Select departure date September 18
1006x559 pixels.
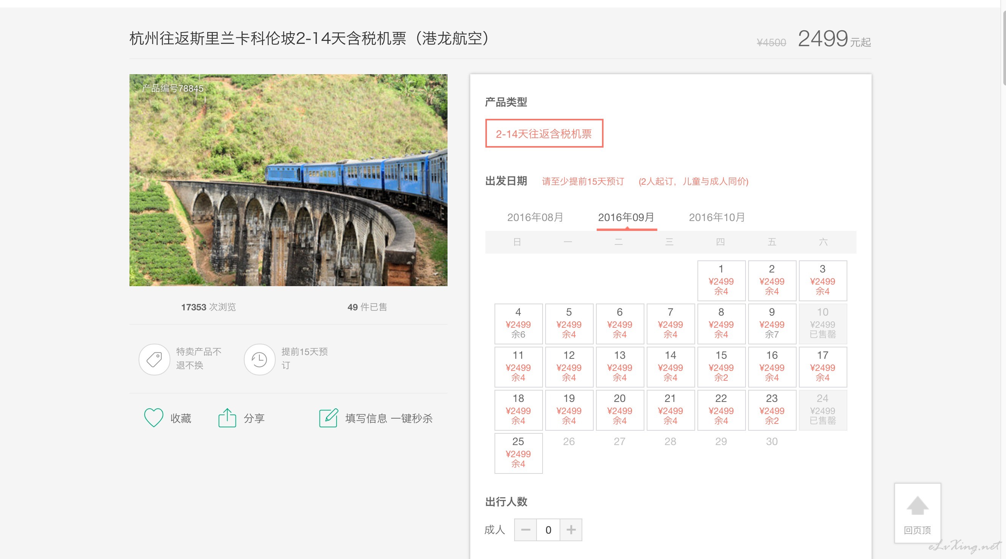coord(518,410)
